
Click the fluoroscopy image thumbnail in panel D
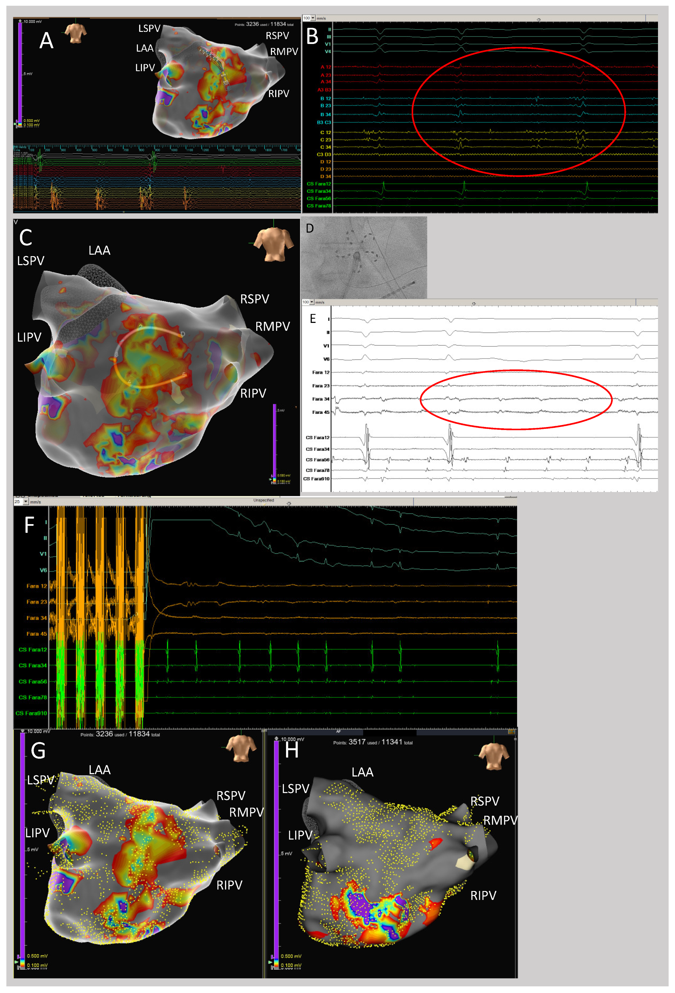(x=363, y=258)
